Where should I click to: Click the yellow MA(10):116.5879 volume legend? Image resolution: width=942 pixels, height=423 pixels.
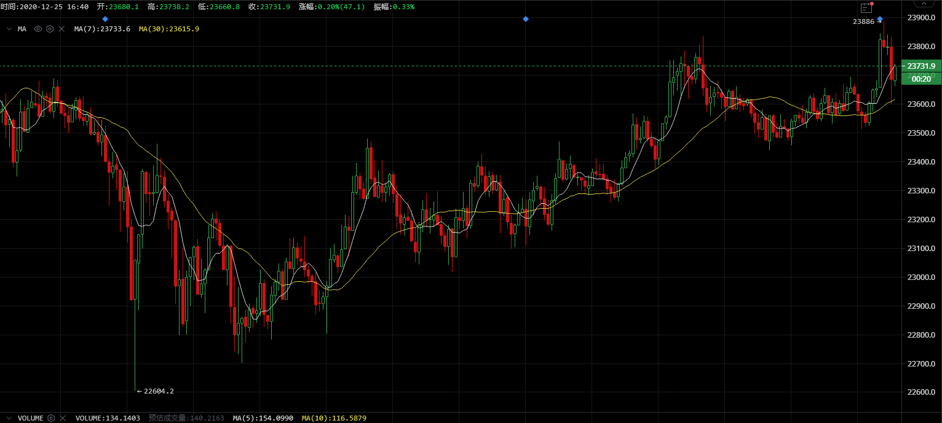334,418
